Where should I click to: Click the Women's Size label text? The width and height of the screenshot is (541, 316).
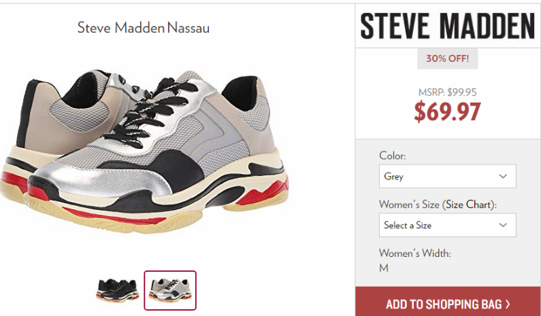tap(409, 205)
